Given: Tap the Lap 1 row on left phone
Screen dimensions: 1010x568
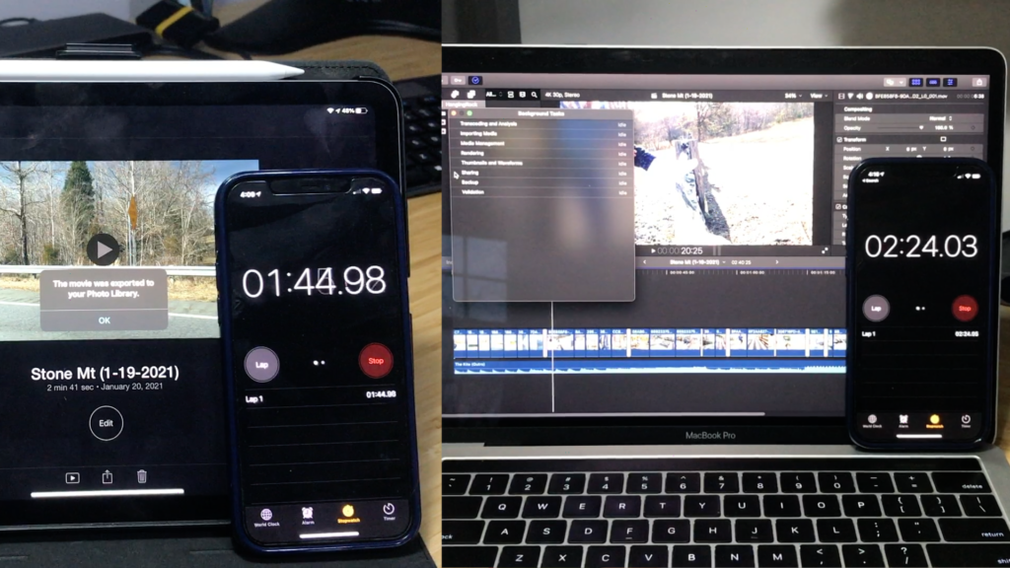Looking at the screenshot, I should point(321,397).
